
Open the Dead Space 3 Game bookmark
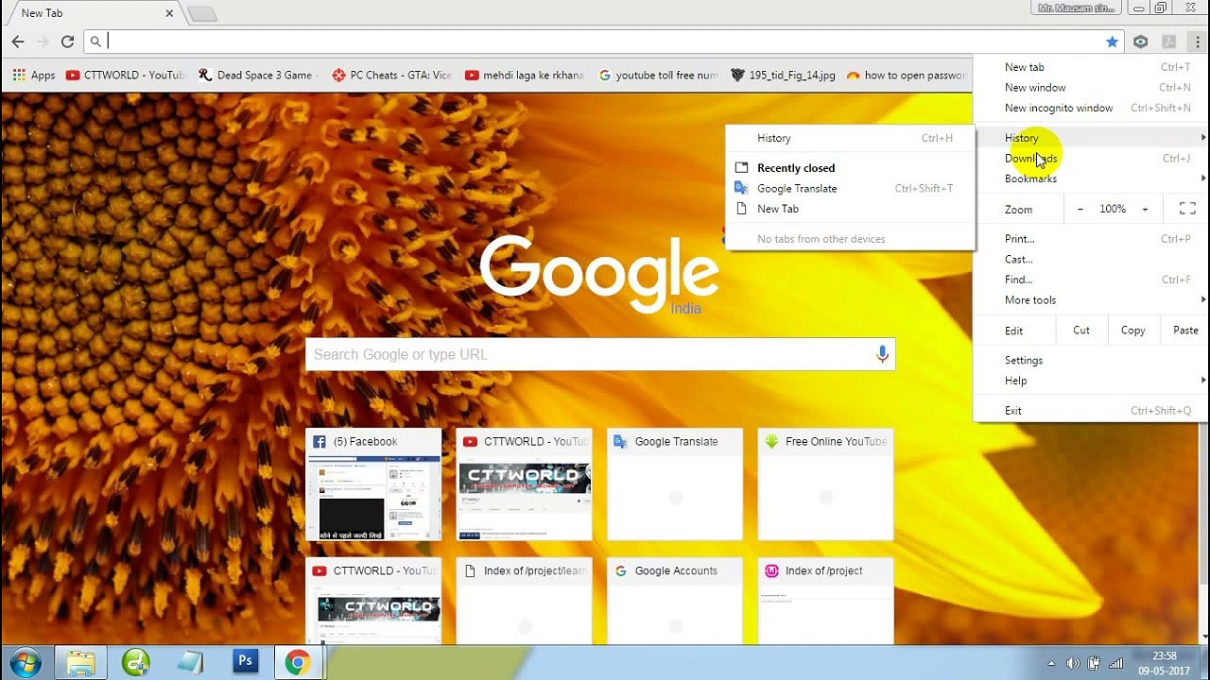[257, 76]
